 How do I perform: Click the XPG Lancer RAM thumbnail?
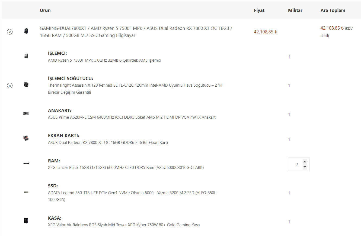[x=26, y=163]
